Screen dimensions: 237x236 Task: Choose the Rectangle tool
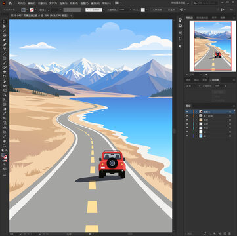coord(5,58)
